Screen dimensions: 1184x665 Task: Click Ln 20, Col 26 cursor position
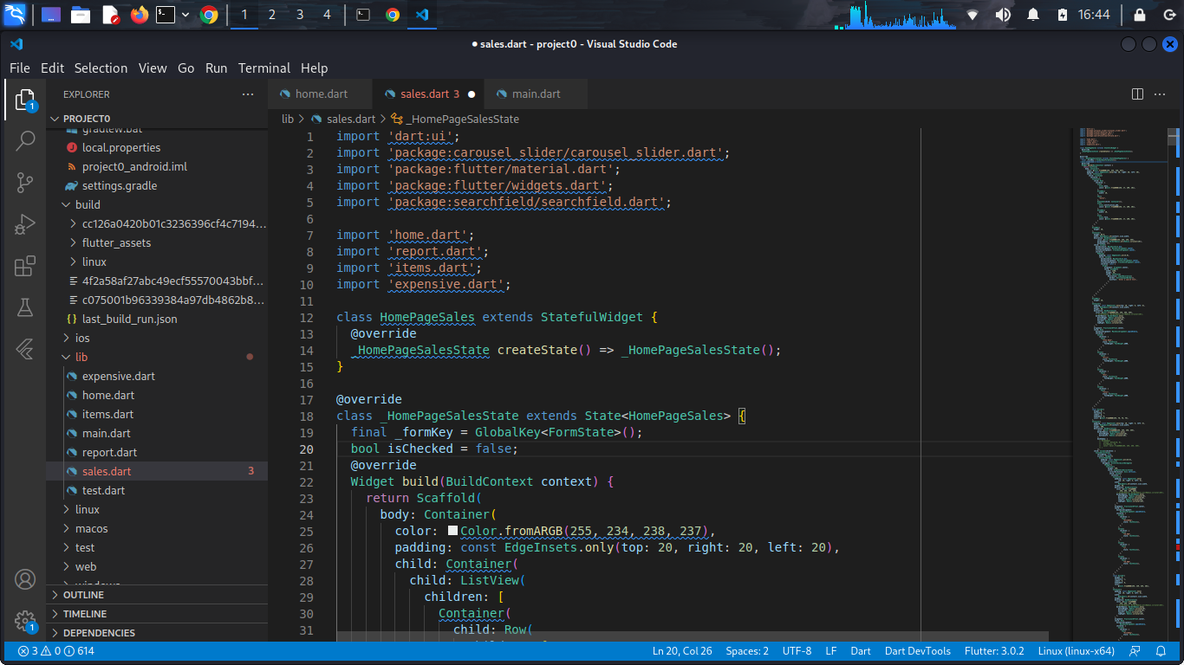[682, 651]
